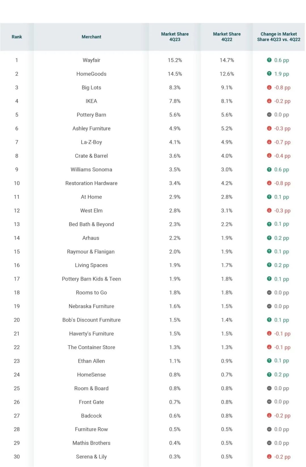306x467 pixels.
Task: Click the 15.2% market share value for Wayfair
Action: click(175, 60)
